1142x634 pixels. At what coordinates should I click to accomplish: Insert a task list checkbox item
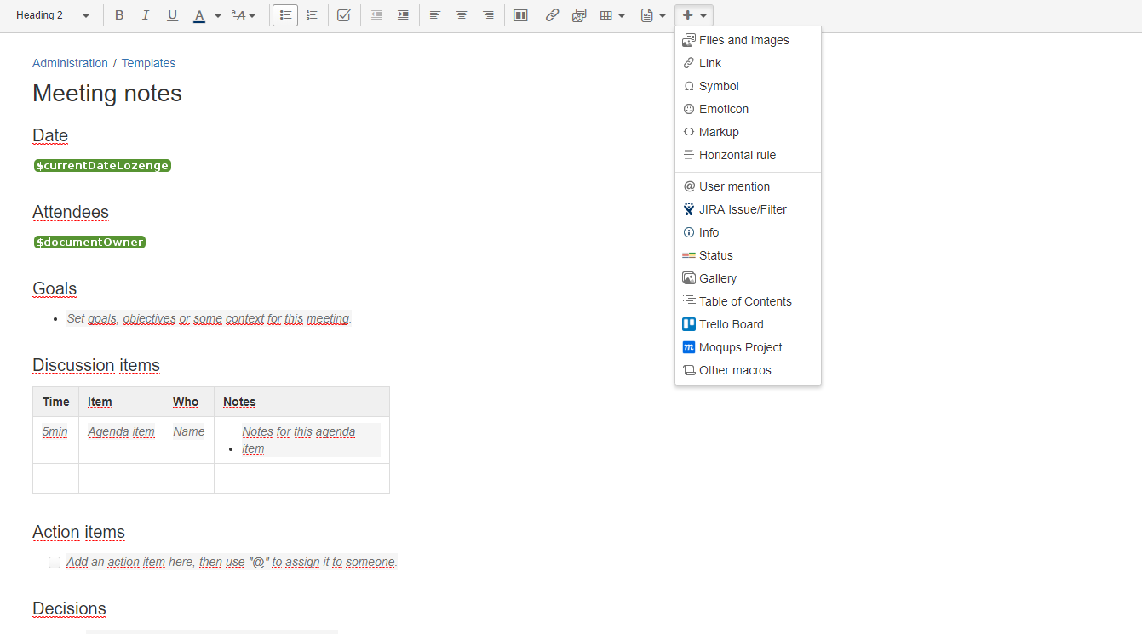coord(344,15)
